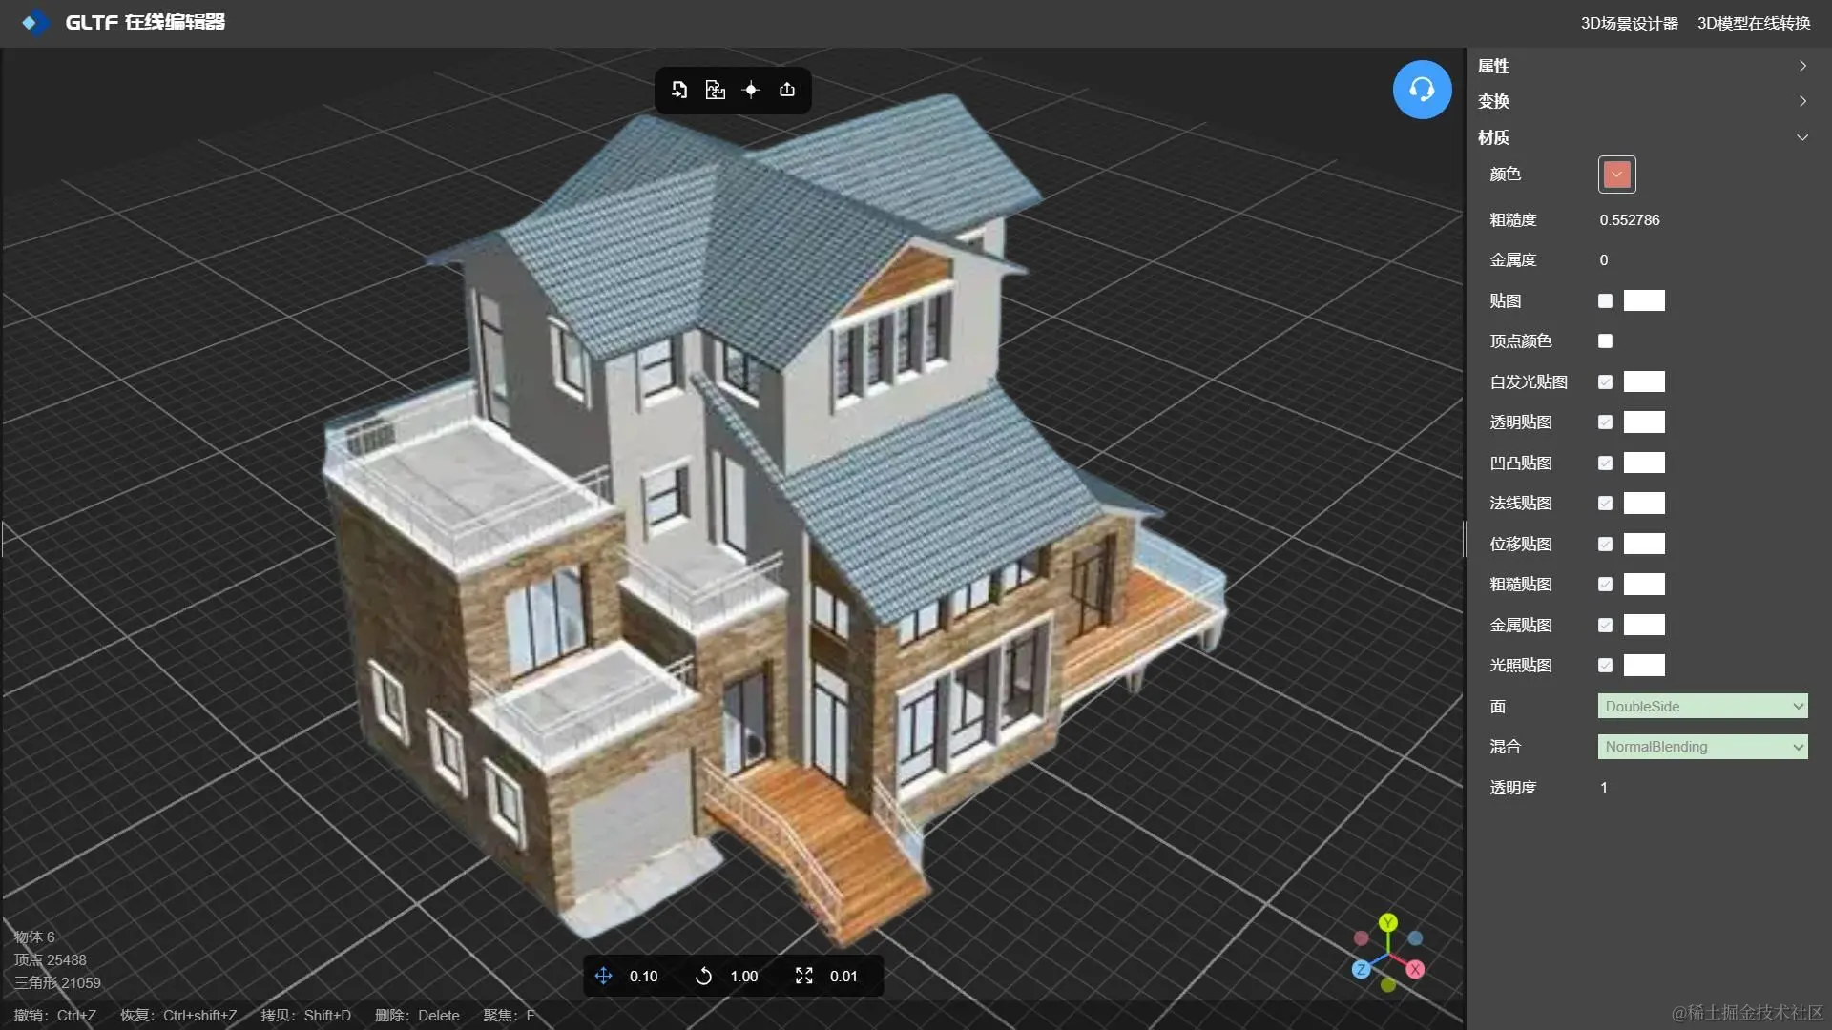Image resolution: width=1832 pixels, height=1030 pixels.
Task: Open 3D模型在线转换 from top menu
Action: click(x=1754, y=23)
